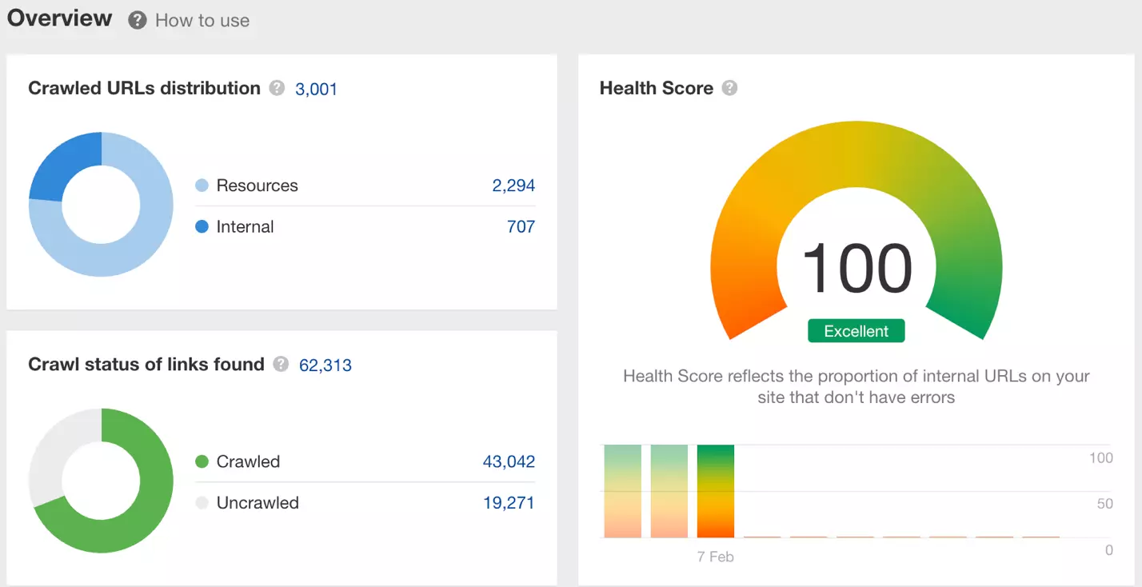Open the 62,313 links found total
This screenshot has height=587, width=1142.
[325, 365]
